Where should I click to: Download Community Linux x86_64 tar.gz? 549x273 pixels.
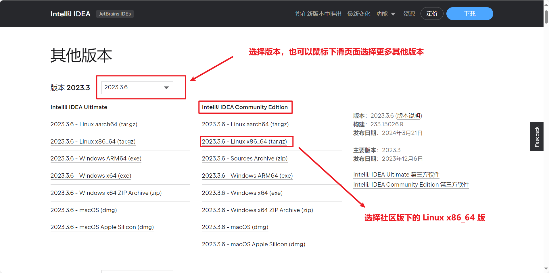coord(244,142)
